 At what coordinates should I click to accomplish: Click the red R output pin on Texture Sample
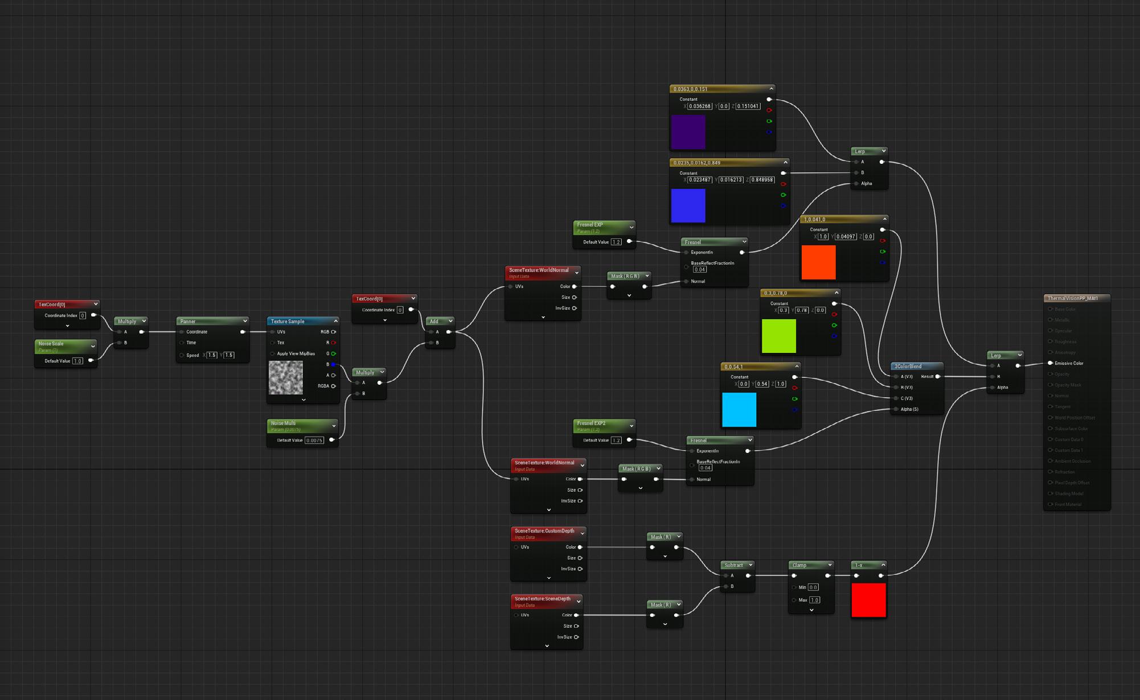(334, 343)
